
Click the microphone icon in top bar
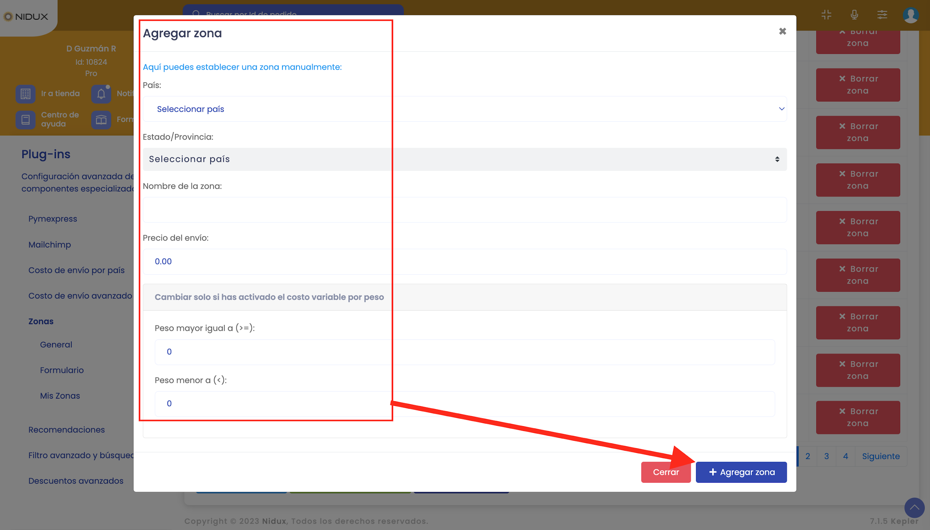[x=854, y=15]
